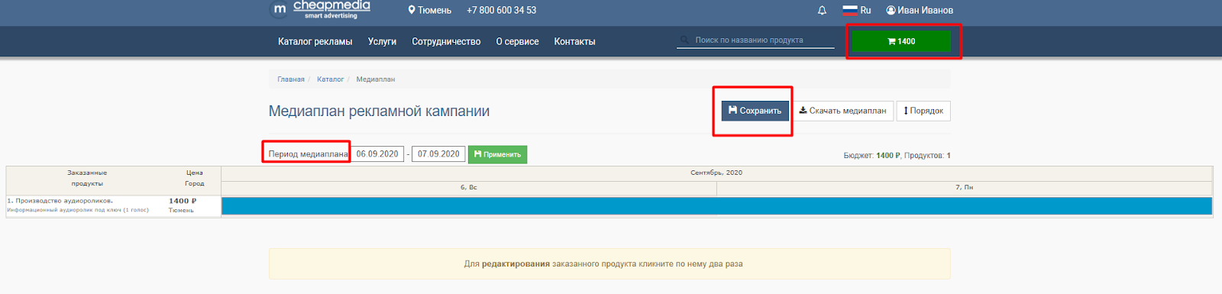Click city name Тюмень in header
Viewport: 1222px width, 294px height.
(434, 11)
